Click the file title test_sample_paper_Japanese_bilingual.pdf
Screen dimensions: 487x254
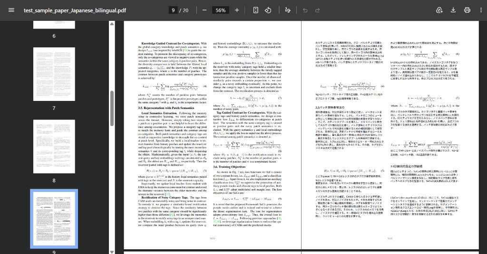point(75,10)
